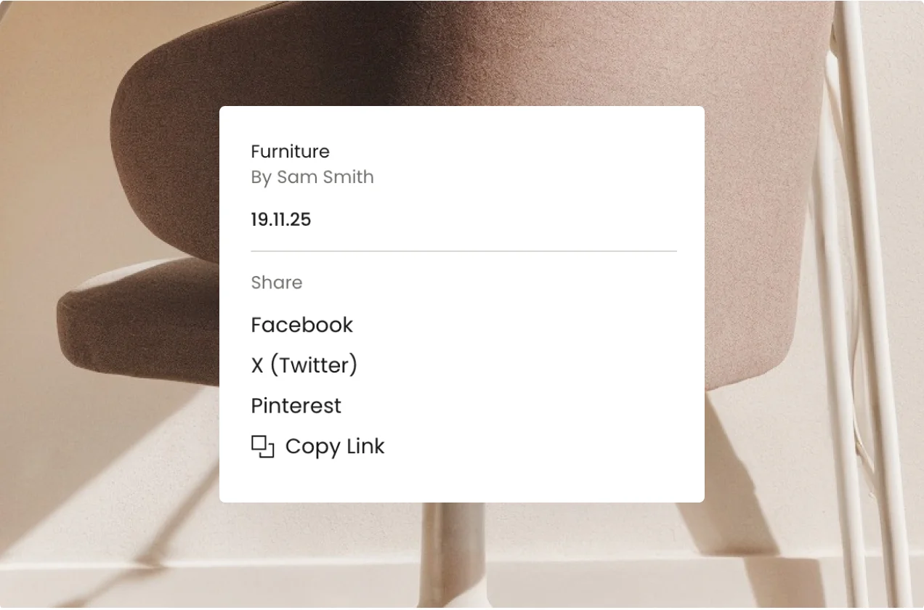This screenshot has width=924, height=610.
Task: Click the Furniture title text
Action: click(290, 152)
